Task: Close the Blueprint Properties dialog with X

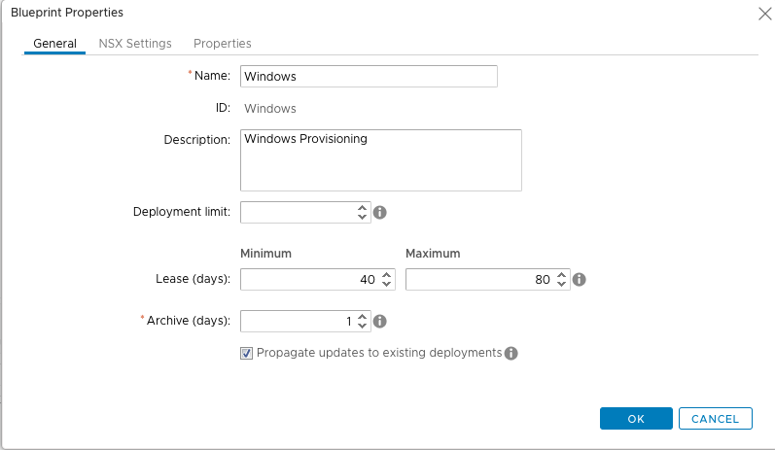Action: pyautogui.click(x=764, y=14)
